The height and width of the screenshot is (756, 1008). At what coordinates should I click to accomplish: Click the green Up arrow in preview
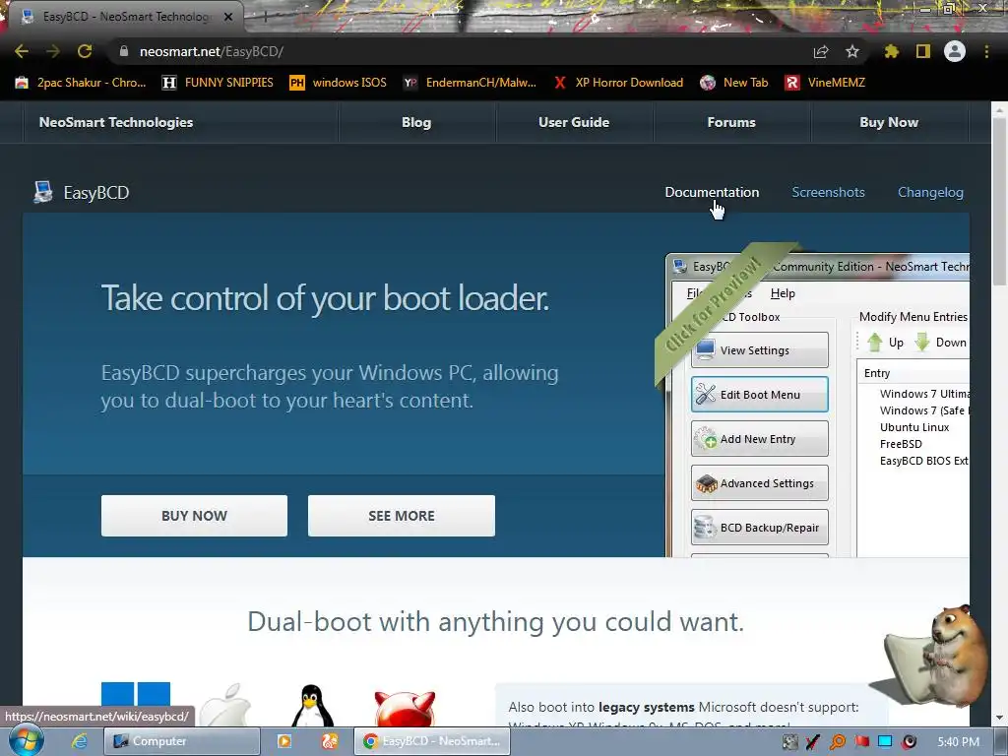click(x=874, y=342)
